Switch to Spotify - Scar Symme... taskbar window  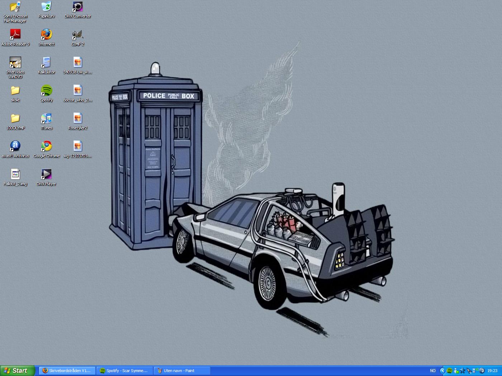click(124, 371)
